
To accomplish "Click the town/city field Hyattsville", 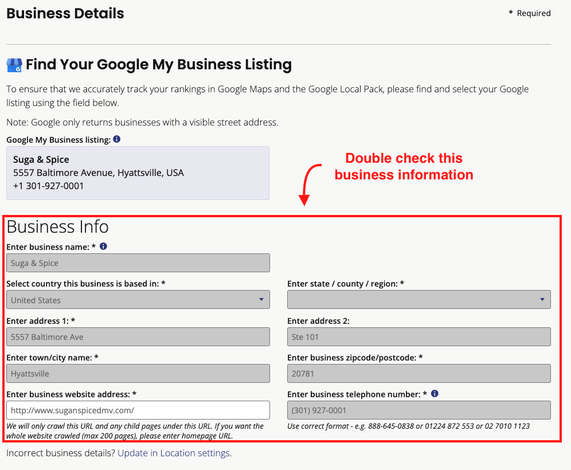I will tap(138, 374).
